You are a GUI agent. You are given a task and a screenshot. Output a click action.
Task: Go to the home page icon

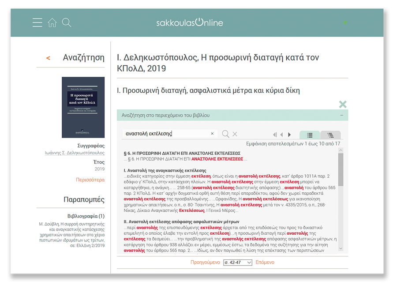[52, 22]
